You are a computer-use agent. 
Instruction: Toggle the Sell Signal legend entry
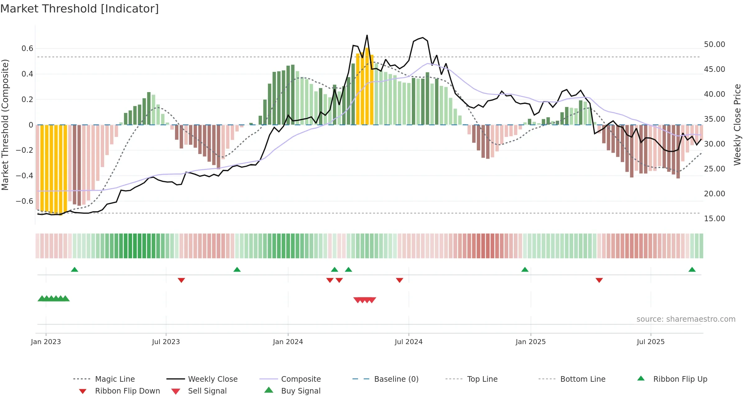click(199, 391)
